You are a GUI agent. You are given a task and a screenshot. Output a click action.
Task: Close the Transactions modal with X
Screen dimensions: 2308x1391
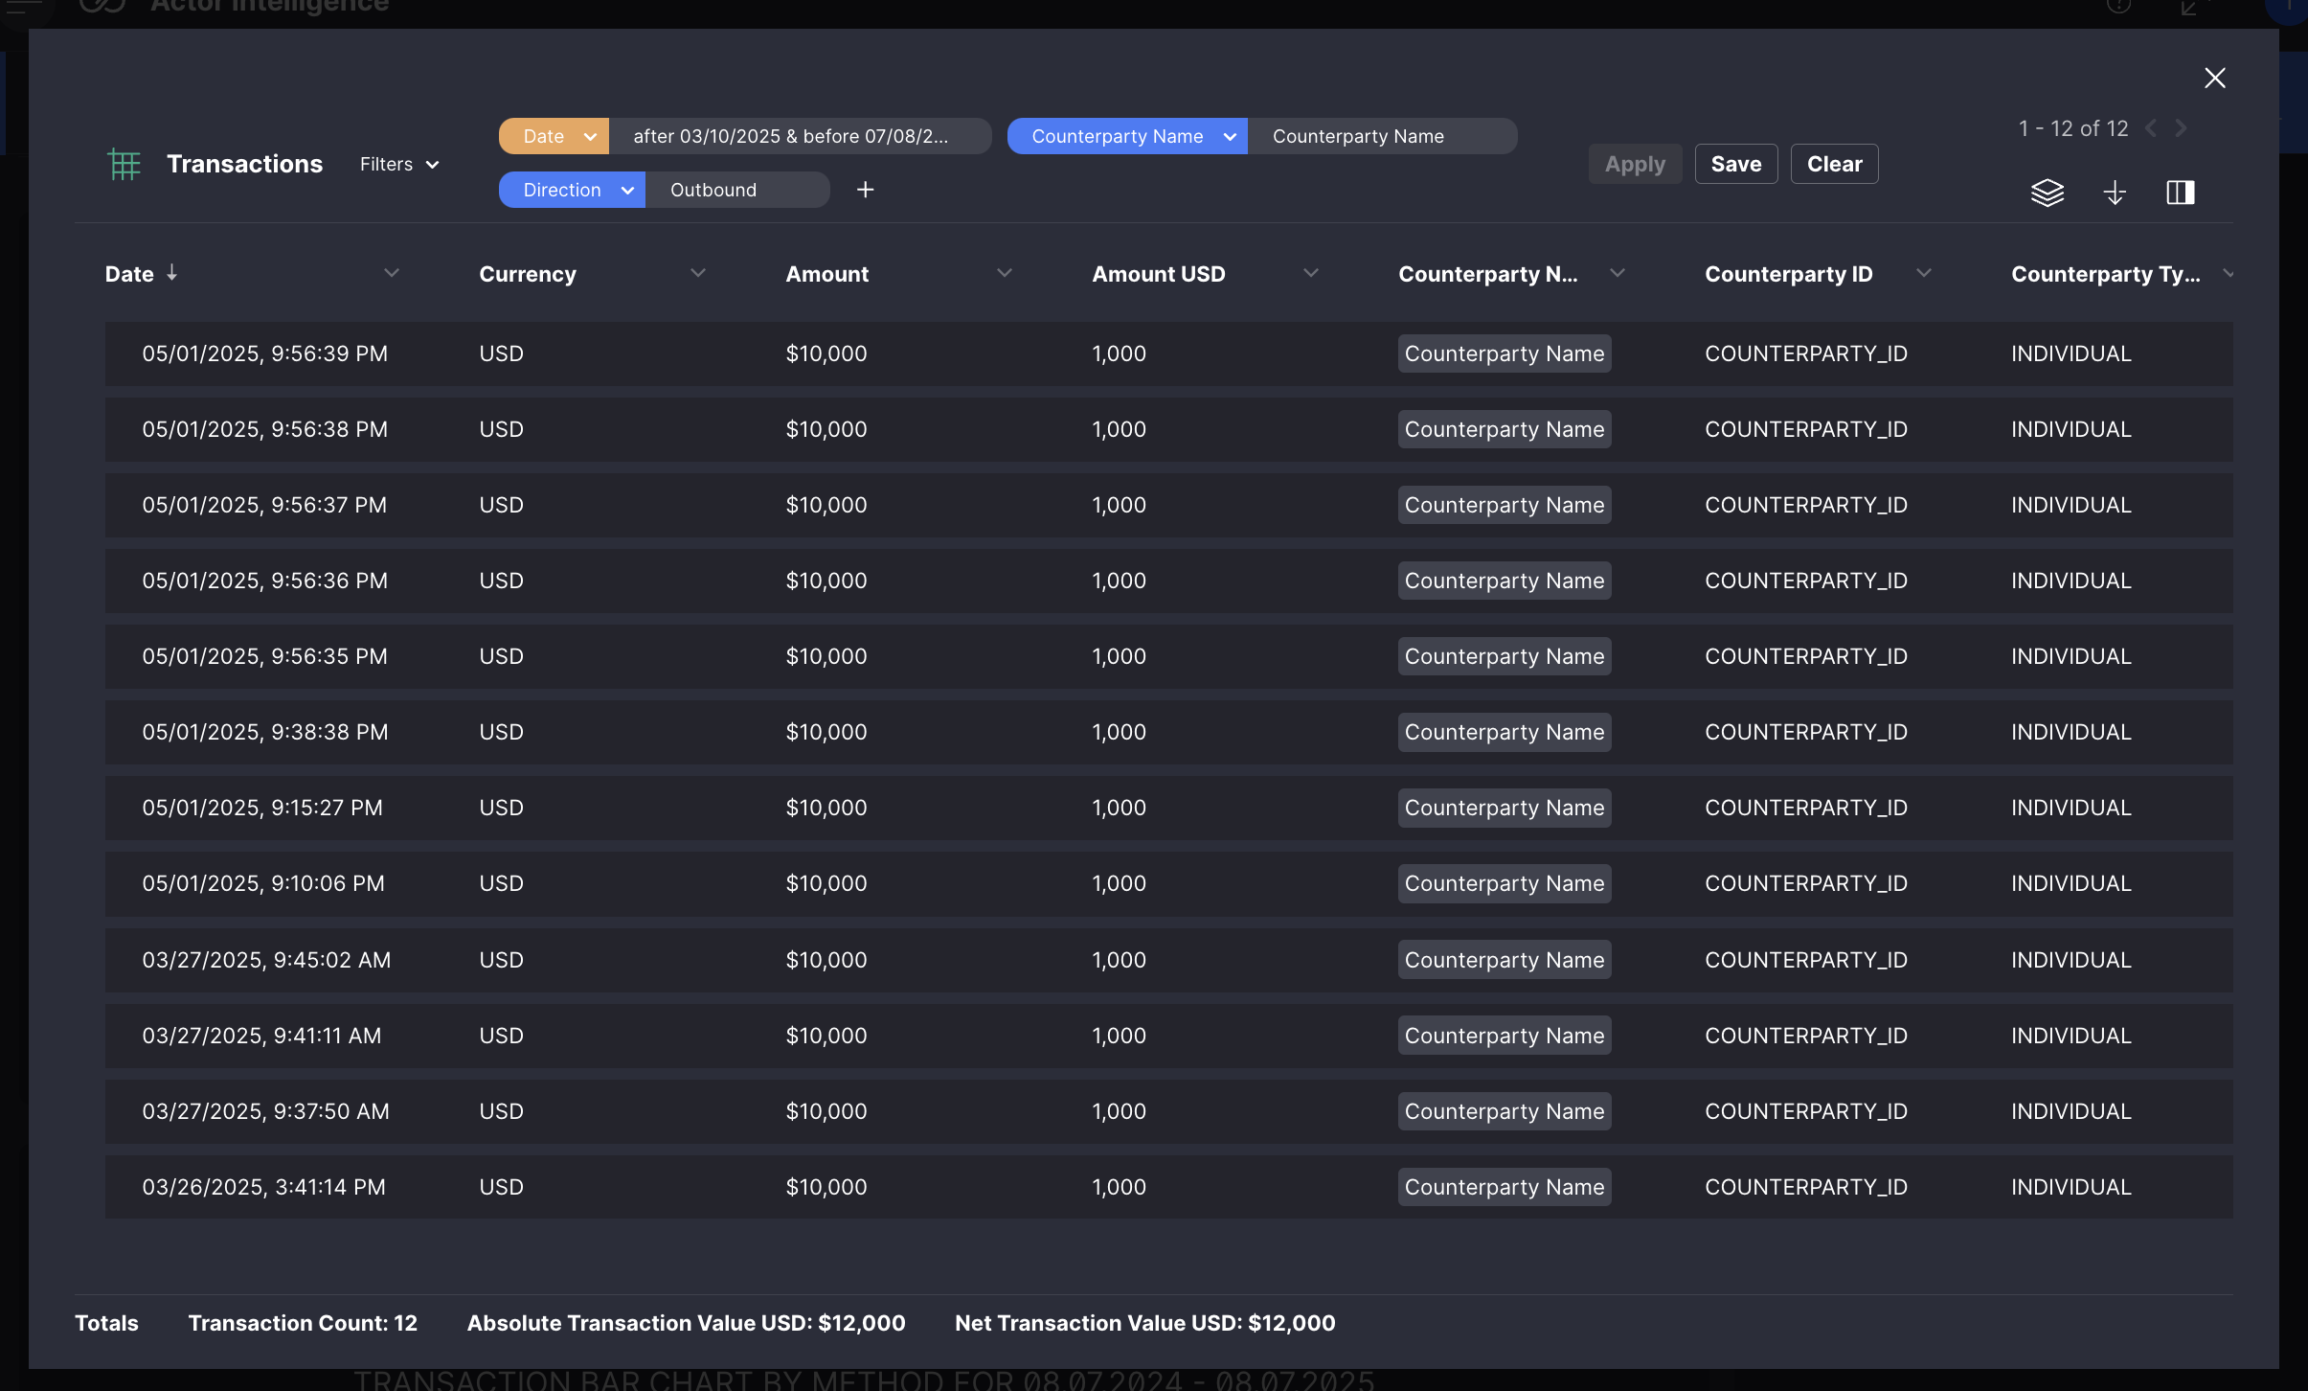tap(2214, 78)
